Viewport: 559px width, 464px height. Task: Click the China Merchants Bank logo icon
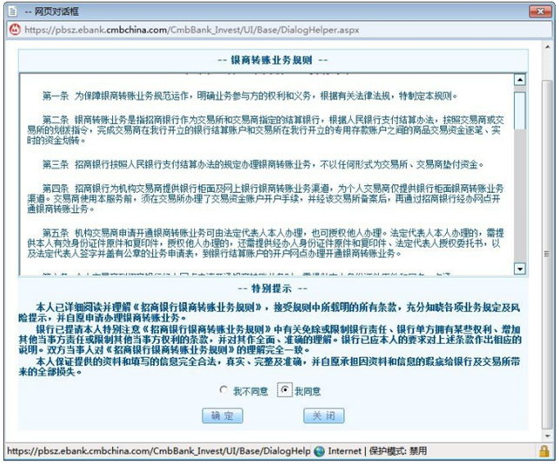(x=15, y=30)
